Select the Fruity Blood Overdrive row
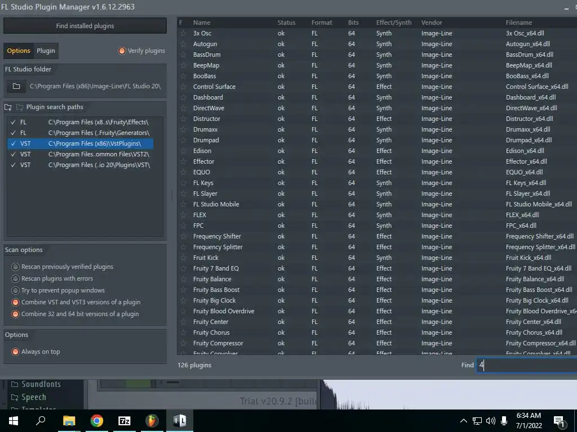577x432 pixels. (377, 311)
